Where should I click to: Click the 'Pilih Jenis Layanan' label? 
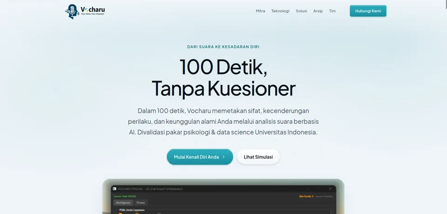(x=132, y=210)
